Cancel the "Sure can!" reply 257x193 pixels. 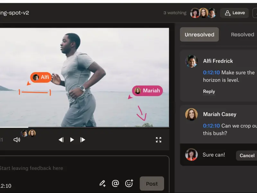tap(247, 156)
